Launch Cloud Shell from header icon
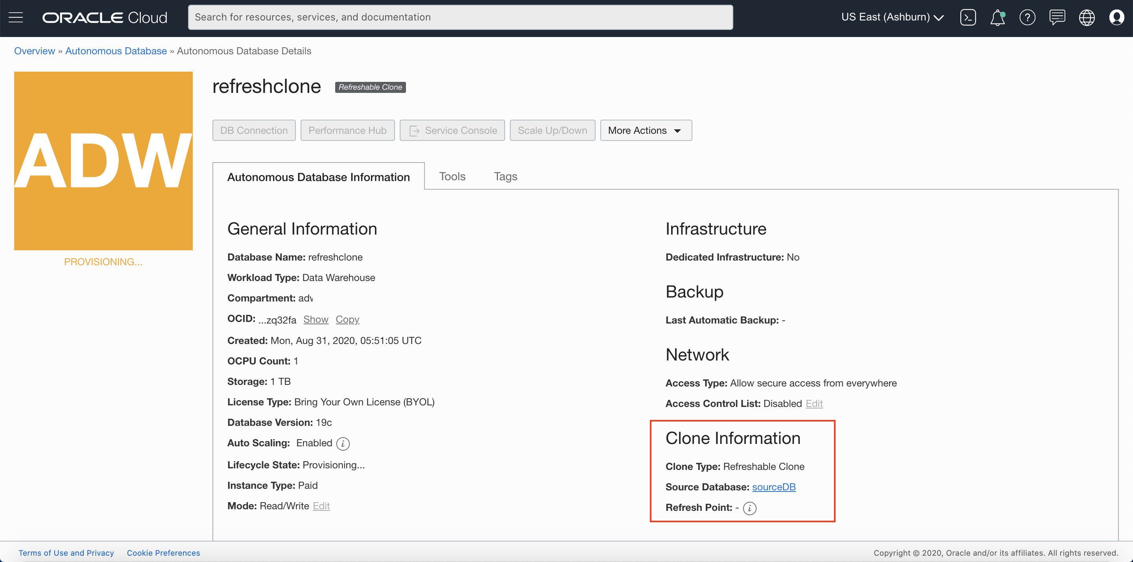Image resolution: width=1133 pixels, height=562 pixels. coord(968,17)
